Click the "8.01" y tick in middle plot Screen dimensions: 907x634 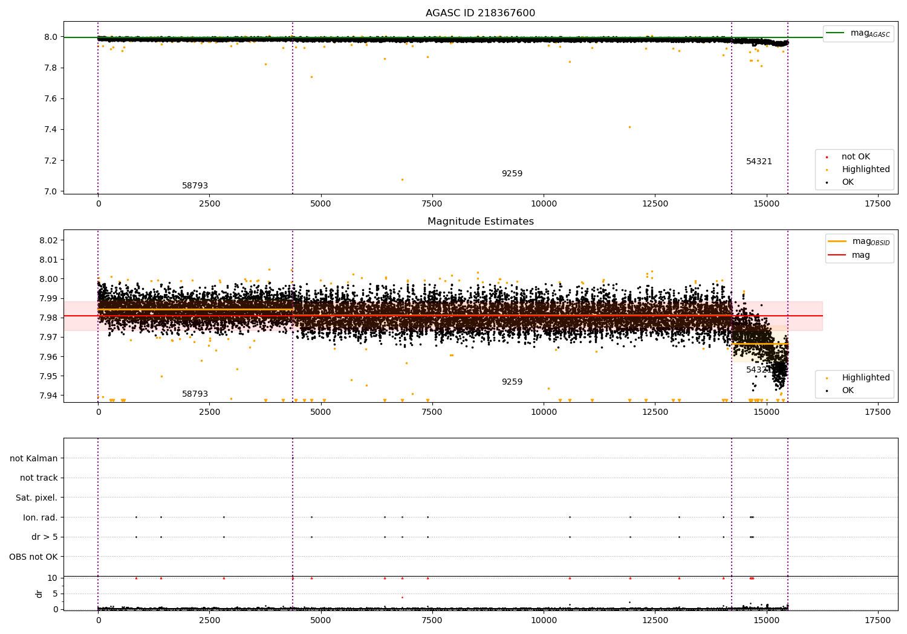point(49,260)
